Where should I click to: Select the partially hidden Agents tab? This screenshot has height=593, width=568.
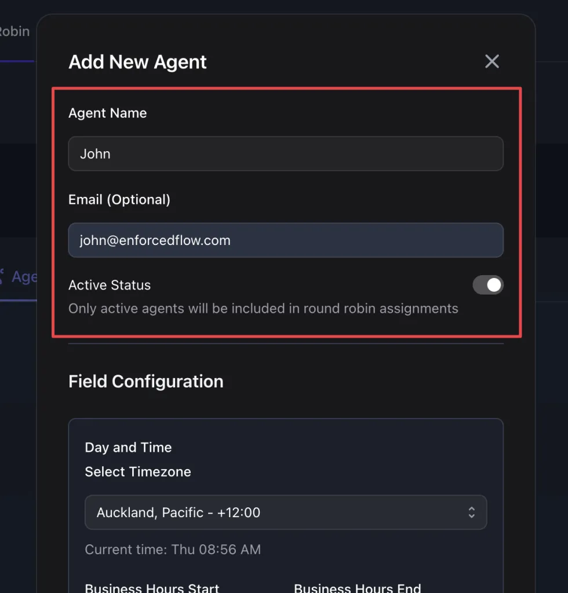coord(24,277)
